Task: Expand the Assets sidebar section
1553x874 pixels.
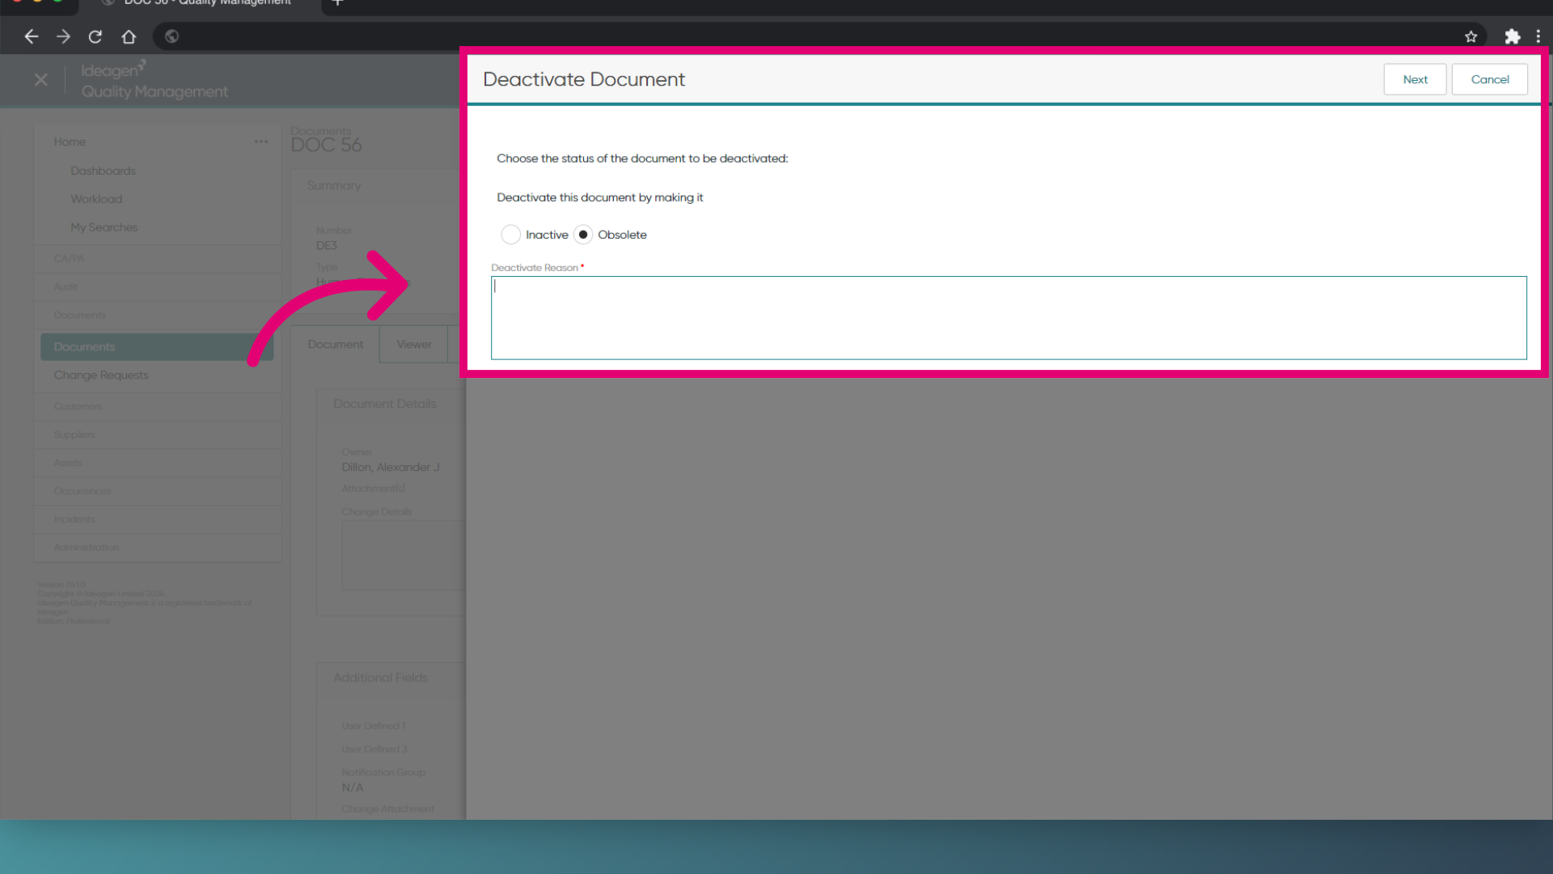Action: click(x=158, y=463)
